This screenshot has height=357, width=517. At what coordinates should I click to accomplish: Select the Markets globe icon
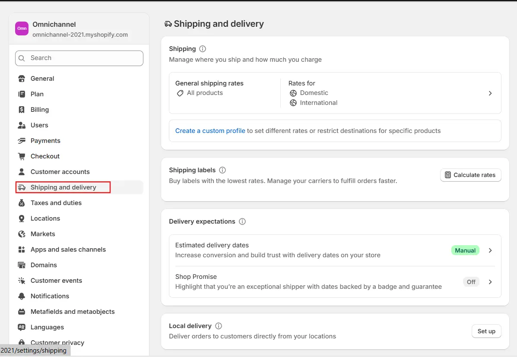[22, 234]
